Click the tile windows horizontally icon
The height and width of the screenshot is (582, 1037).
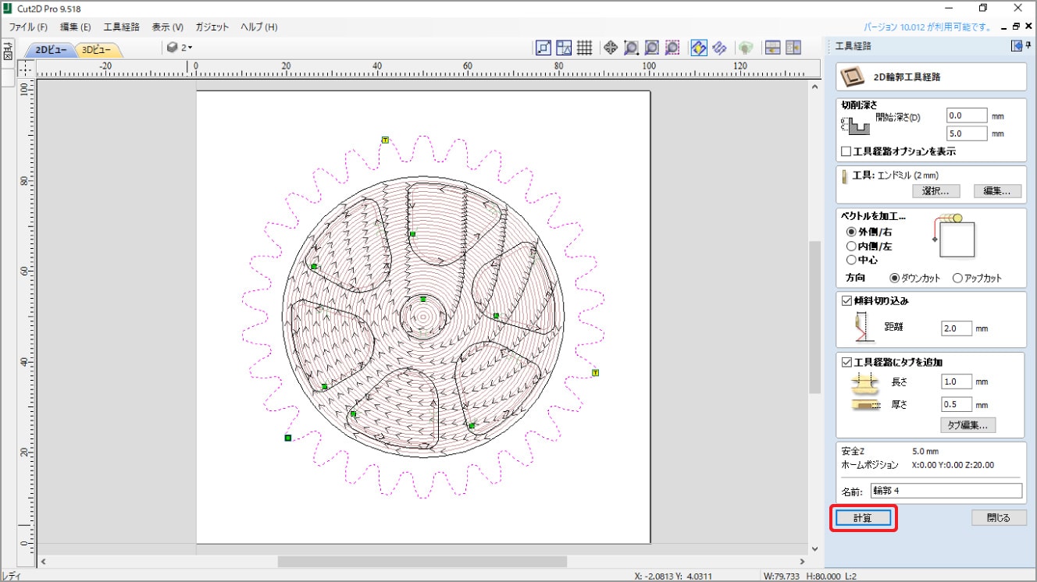(772, 48)
